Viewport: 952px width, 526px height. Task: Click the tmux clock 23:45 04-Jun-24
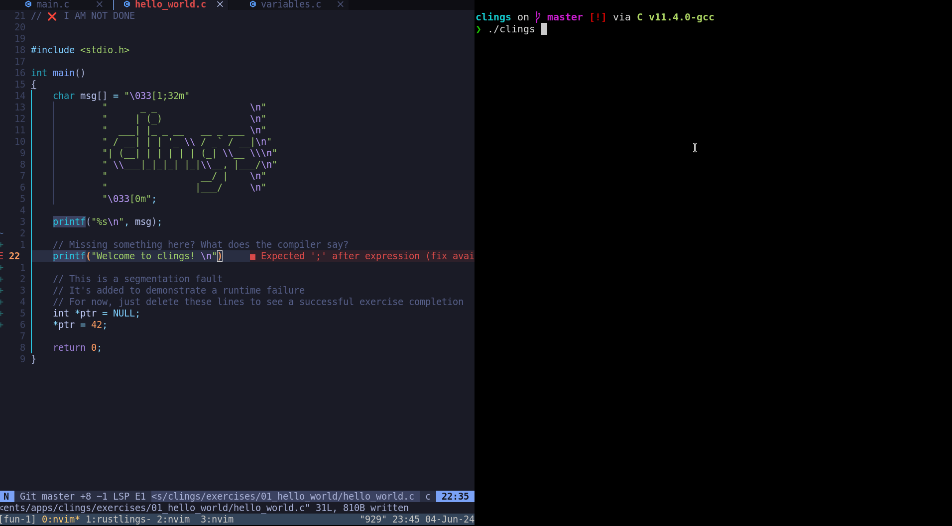(433, 520)
